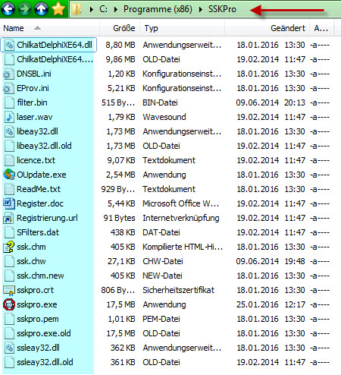Click type Kompilierte HTML-Hi...
341x375 pixels.
tap(183, 247)
